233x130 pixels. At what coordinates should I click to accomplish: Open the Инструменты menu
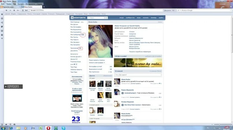coord(30,4)
